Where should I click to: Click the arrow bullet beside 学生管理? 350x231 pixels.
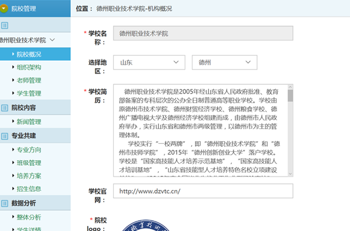13,93
